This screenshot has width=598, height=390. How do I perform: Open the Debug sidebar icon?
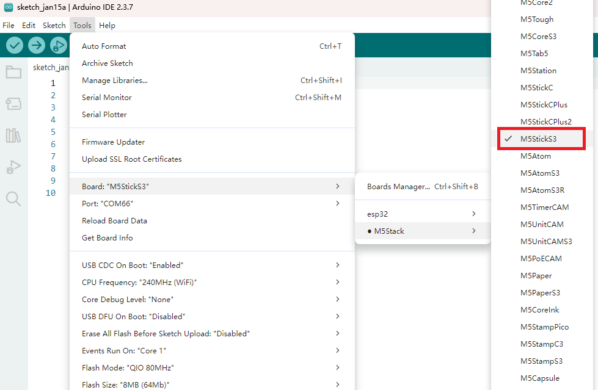13,167
